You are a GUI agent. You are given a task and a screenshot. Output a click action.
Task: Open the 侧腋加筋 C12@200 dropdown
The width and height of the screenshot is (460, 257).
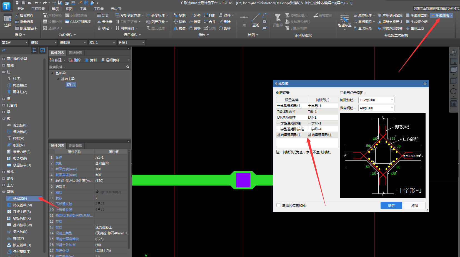pyautogui.click(x=392, y=100)
